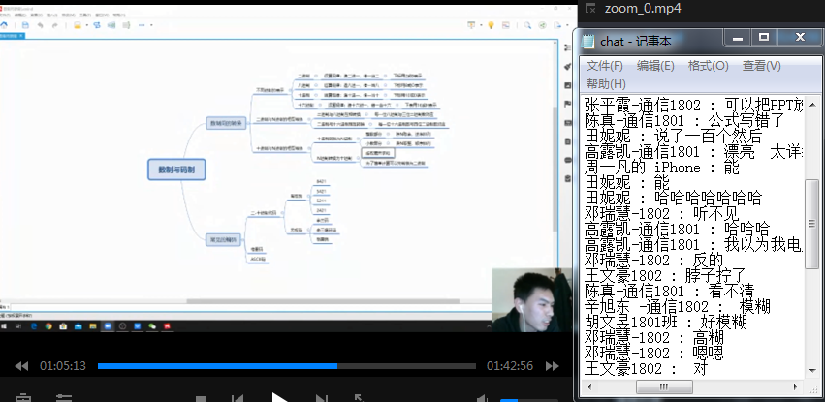Open the player equalizer settings icon
825x402 pixels.
tap(64, 398)
